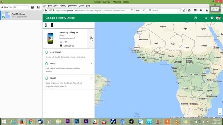This screenshot has width=223, height=125.
Task: Click Algeria label on map
Action: tap(163, 27)
